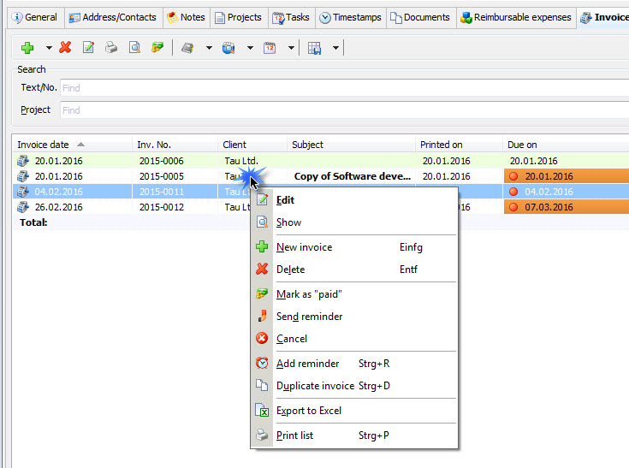Click the printer icon in toolbar
Image resolution: width=629 pixels, height=468 pixels.
(x=111, y=48)
